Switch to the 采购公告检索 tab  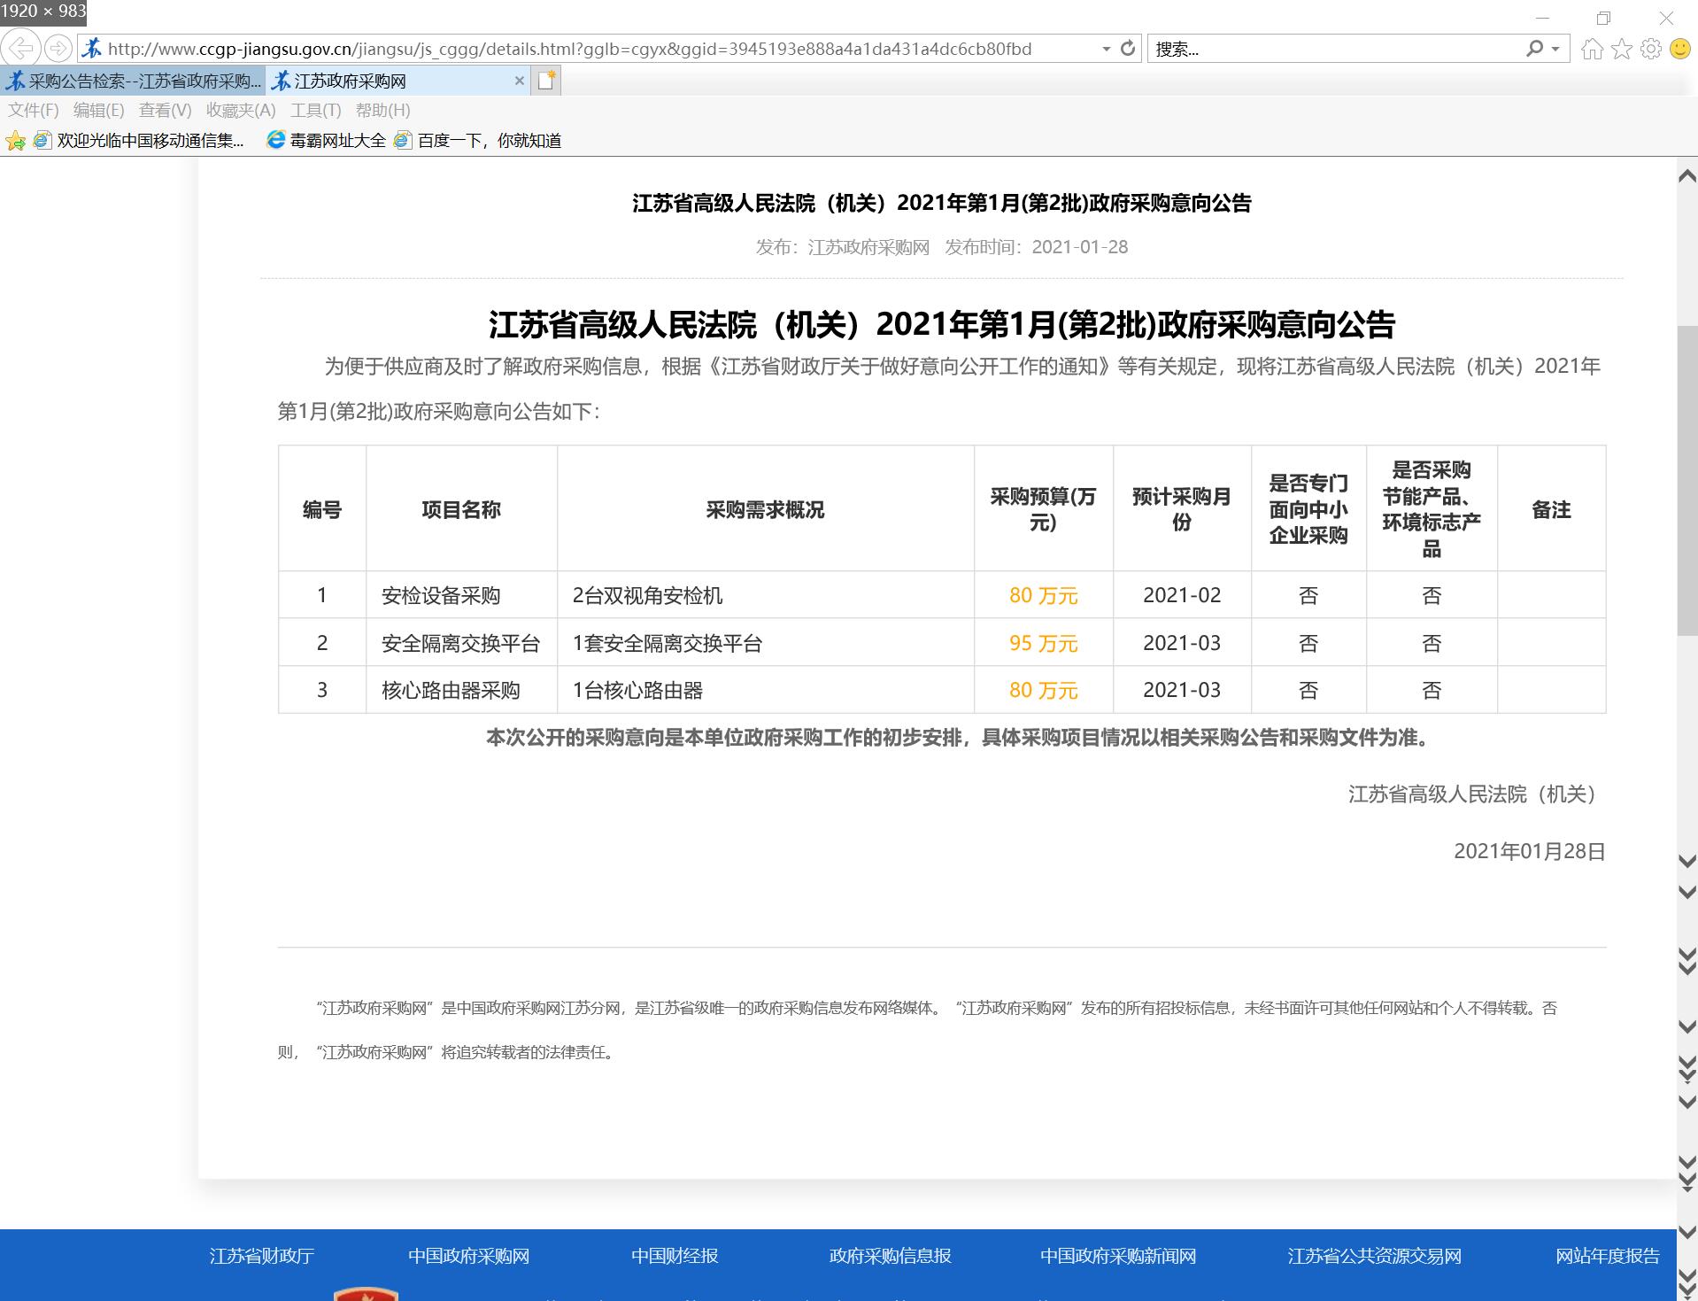click(x=133, y=81)
